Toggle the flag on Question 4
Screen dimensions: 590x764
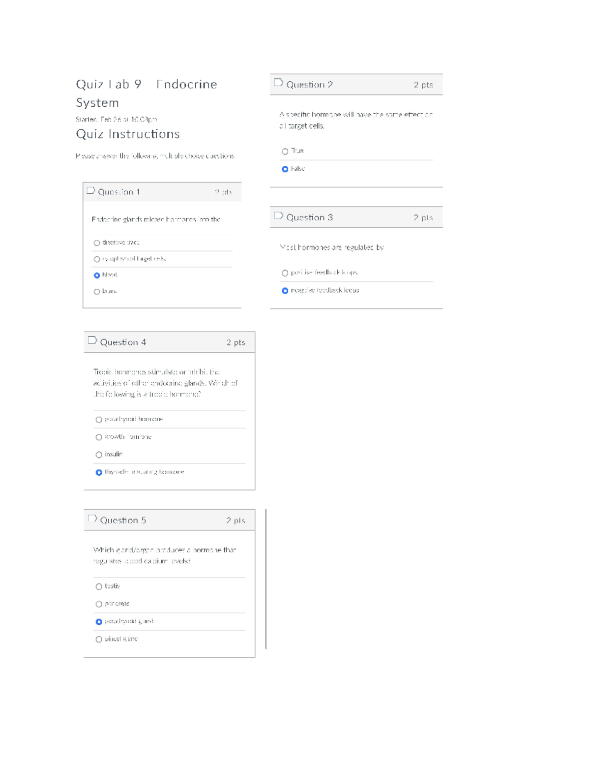(x=92, y=340)
